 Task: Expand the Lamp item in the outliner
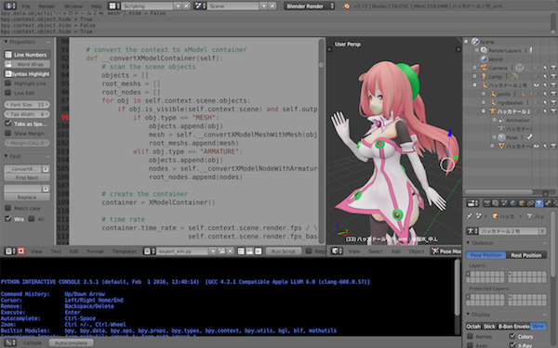(474, 76)
